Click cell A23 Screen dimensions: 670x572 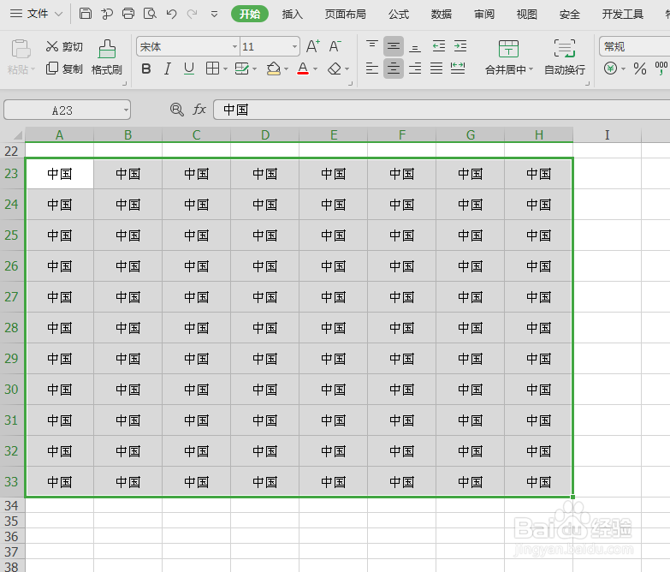[60, 174]
